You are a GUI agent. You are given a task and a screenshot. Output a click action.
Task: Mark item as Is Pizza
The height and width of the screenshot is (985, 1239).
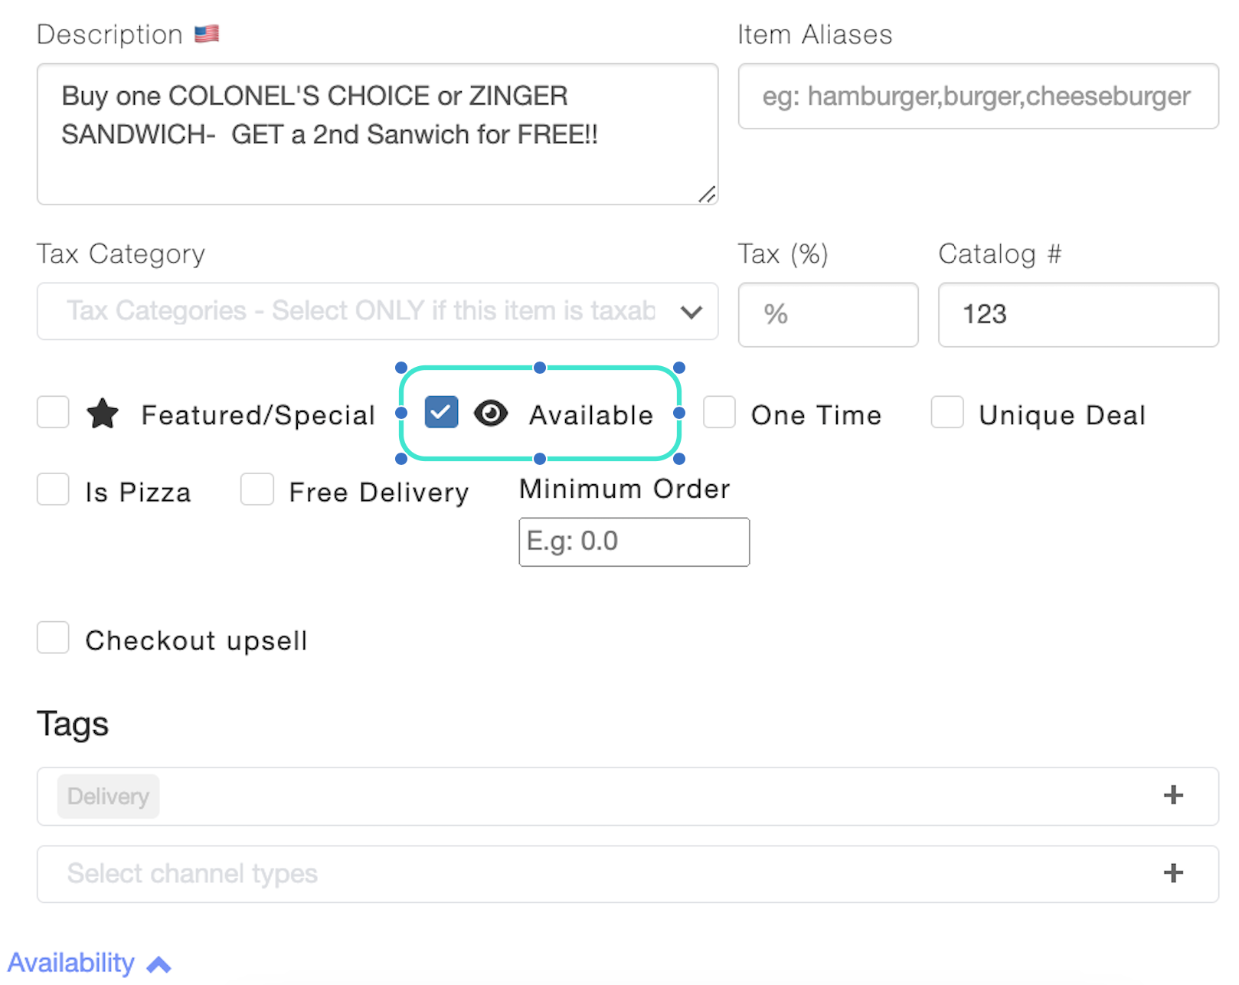53,489
